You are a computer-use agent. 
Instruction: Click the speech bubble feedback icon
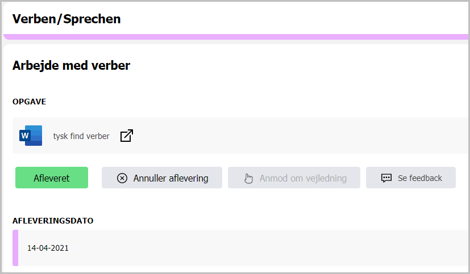click(386, 178)
